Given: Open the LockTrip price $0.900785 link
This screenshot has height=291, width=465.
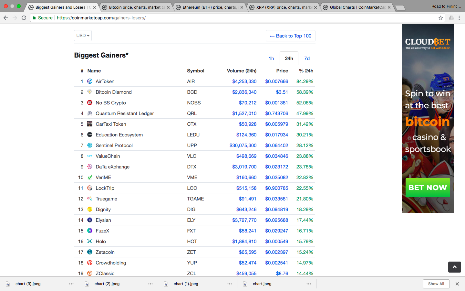Looking at the screenshot, I should pyautogui.click(x=276, y=188).
